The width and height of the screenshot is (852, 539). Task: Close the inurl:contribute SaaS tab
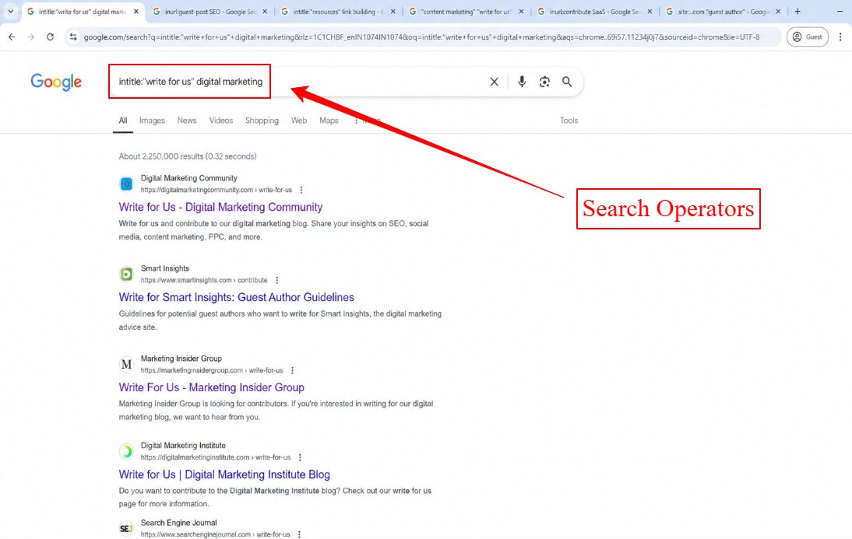650,12
